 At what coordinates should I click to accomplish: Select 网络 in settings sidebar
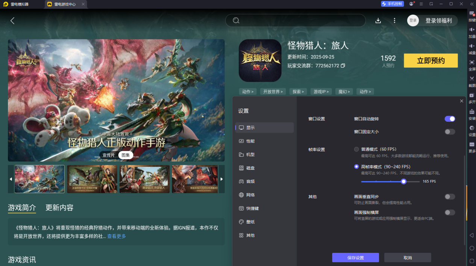click(x=264, y=195)
